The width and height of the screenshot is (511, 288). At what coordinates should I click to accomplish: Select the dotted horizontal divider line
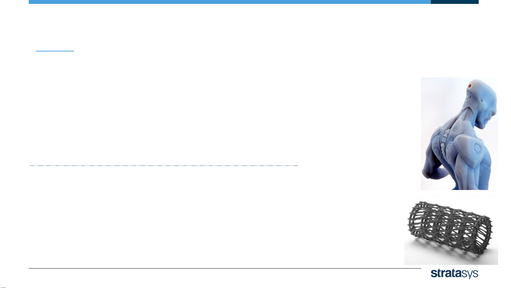coord(164,165)
